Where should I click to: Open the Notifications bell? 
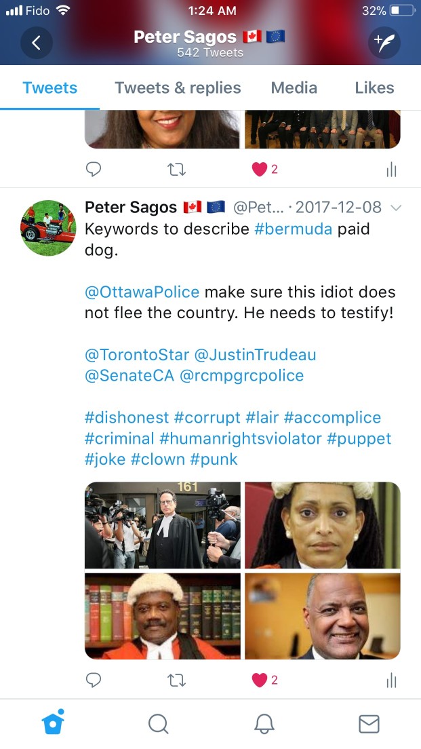[264, 724]
